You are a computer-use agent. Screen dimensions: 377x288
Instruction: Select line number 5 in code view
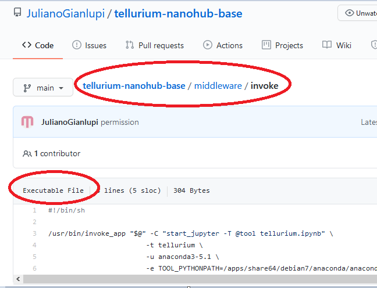pos(35,257)
